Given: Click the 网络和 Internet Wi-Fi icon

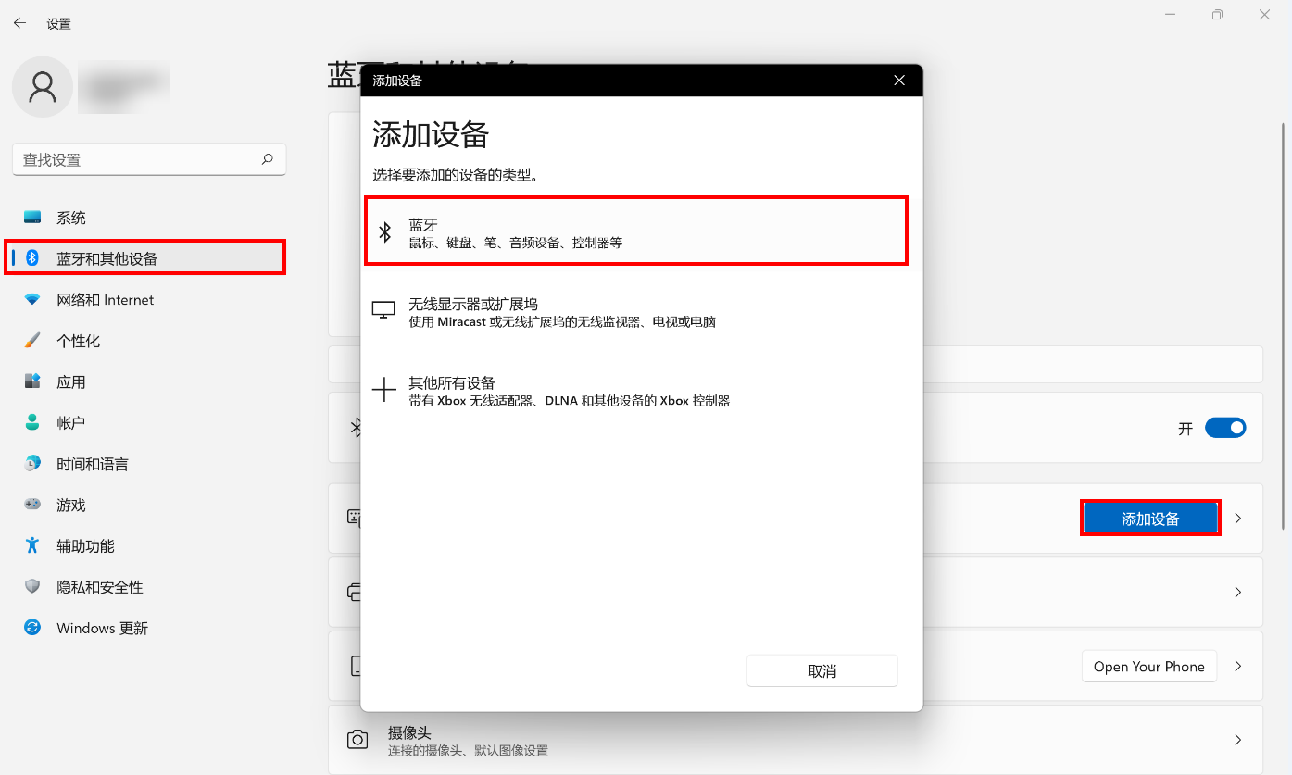Looking at the screenshot, I should pos(32,300).
